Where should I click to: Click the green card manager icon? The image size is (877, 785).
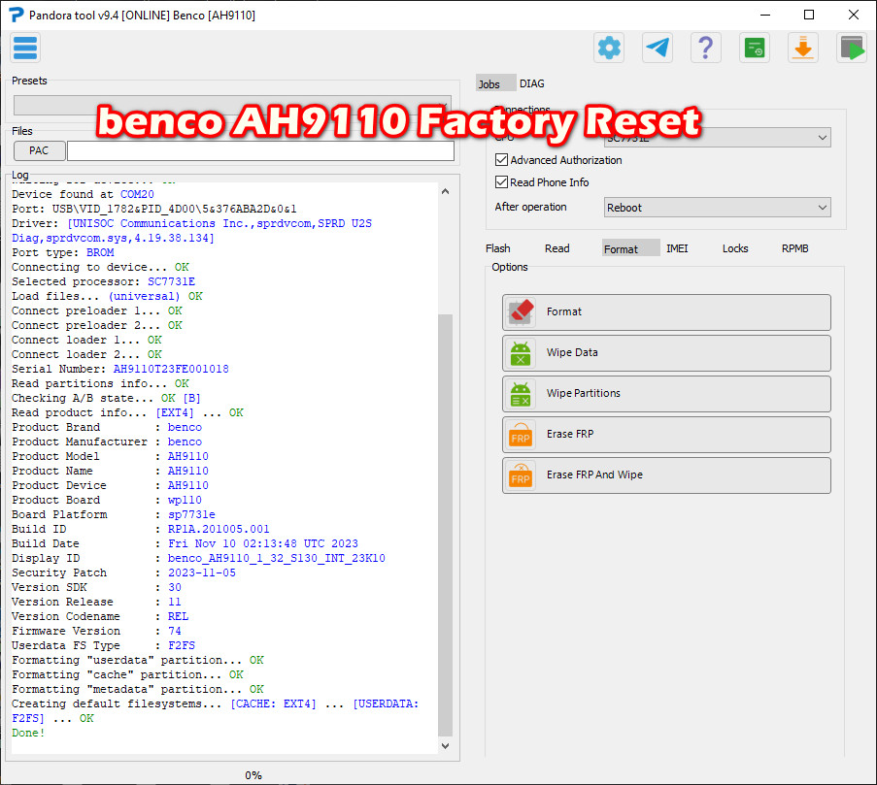[x=755, y=49]
